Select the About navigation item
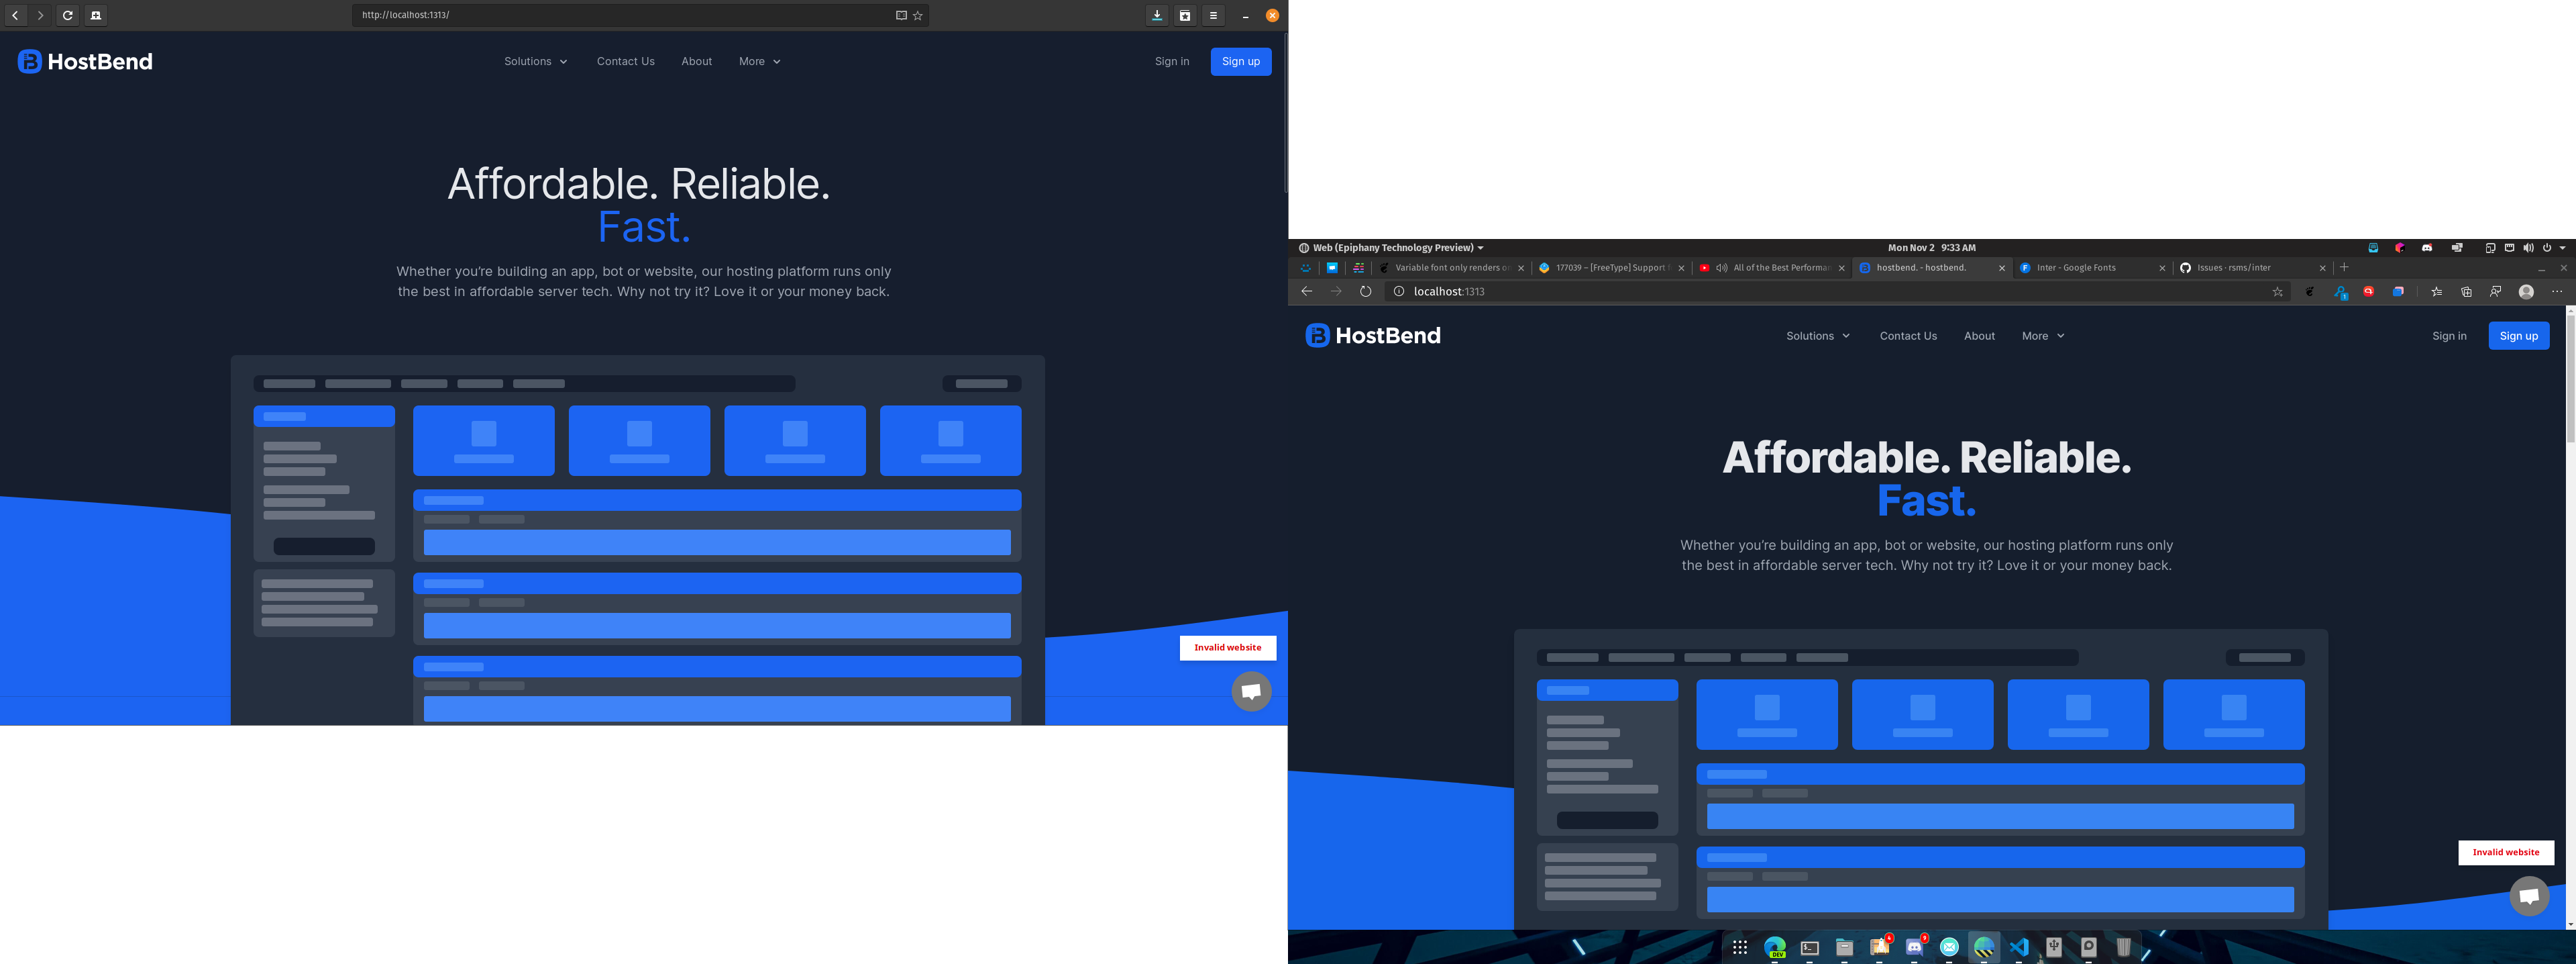Screen dimensions: 2576x964 click(1979, 336)
